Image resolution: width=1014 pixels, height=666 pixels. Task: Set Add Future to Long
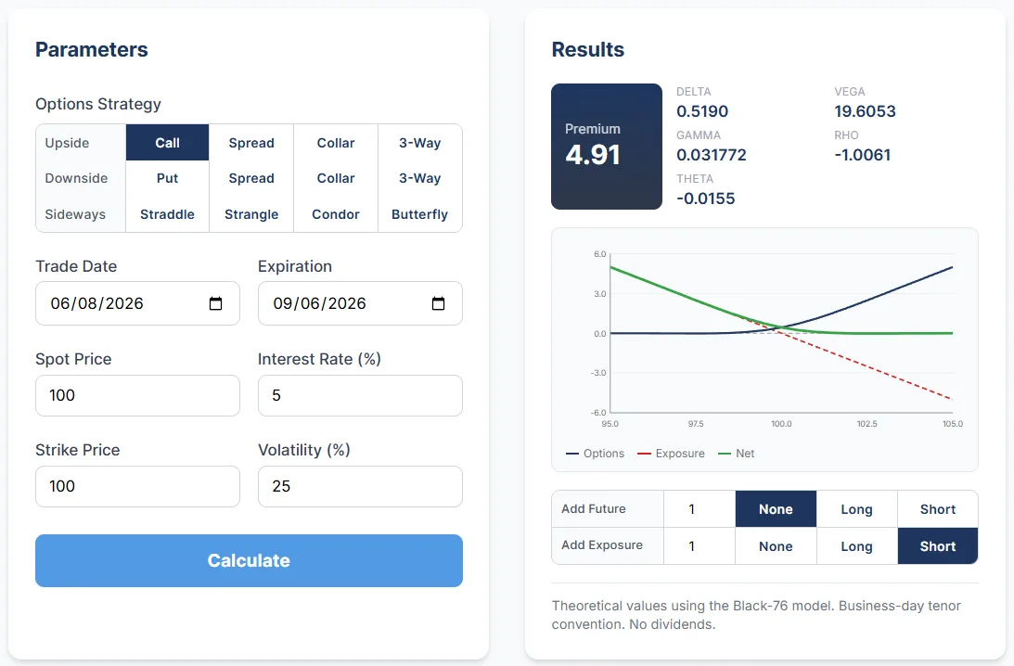click(857, 509)
